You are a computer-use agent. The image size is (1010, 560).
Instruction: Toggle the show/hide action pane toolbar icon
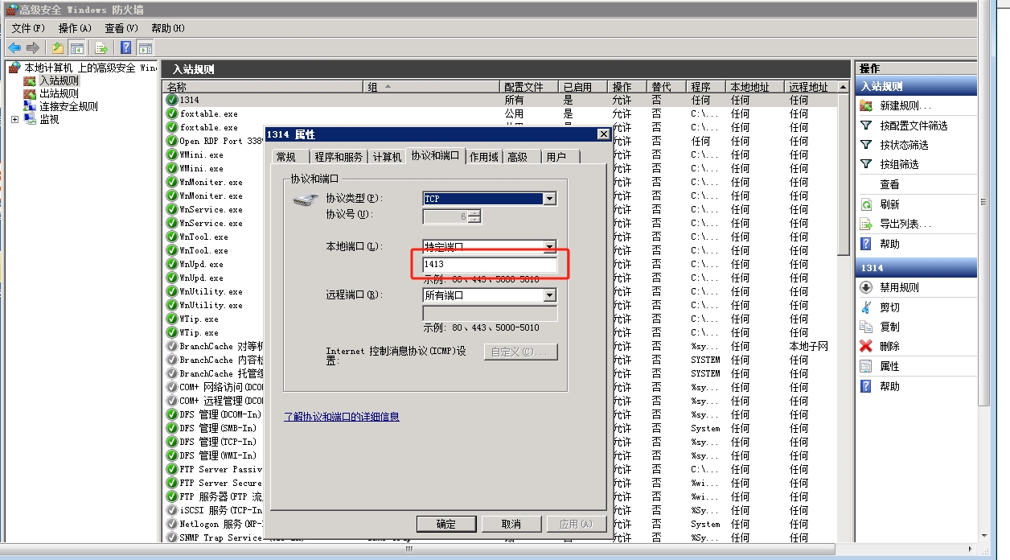(145, 47)
